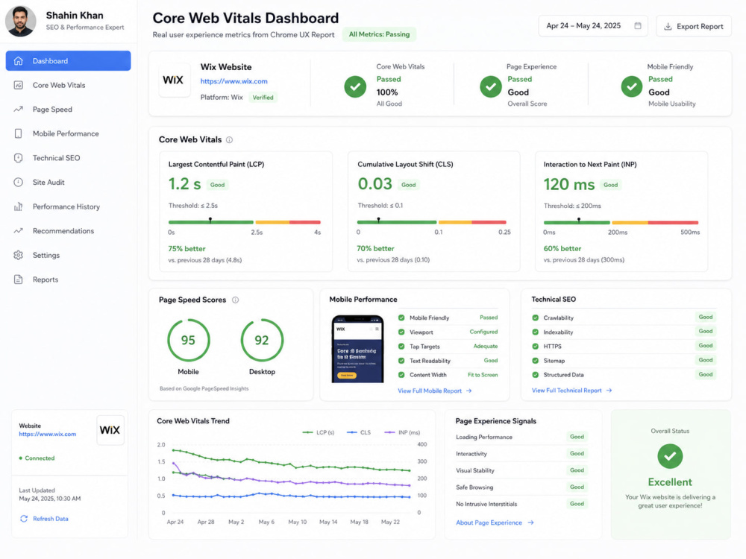
Task: Click the Performance History chart icon
Action: [x=18, y=206]
